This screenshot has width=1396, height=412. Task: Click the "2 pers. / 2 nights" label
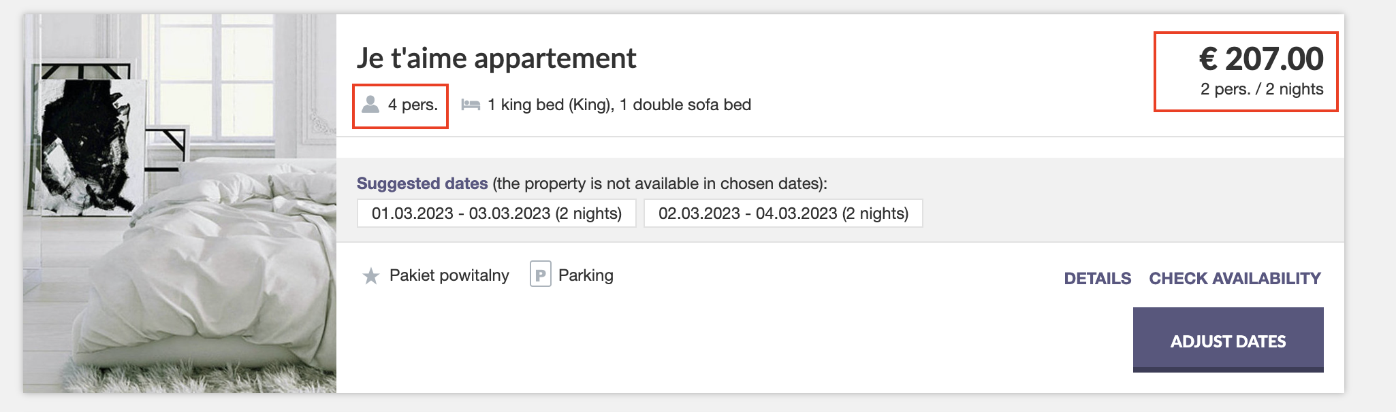point(1261,89)
